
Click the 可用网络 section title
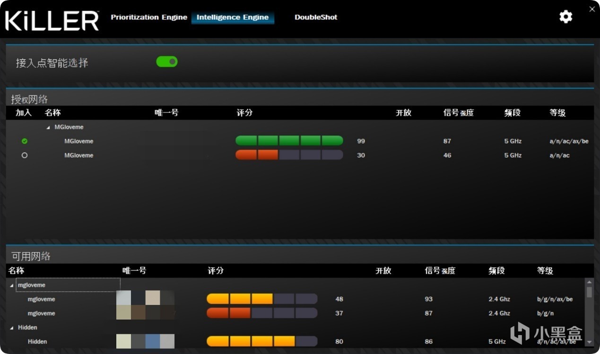(31, 256)
